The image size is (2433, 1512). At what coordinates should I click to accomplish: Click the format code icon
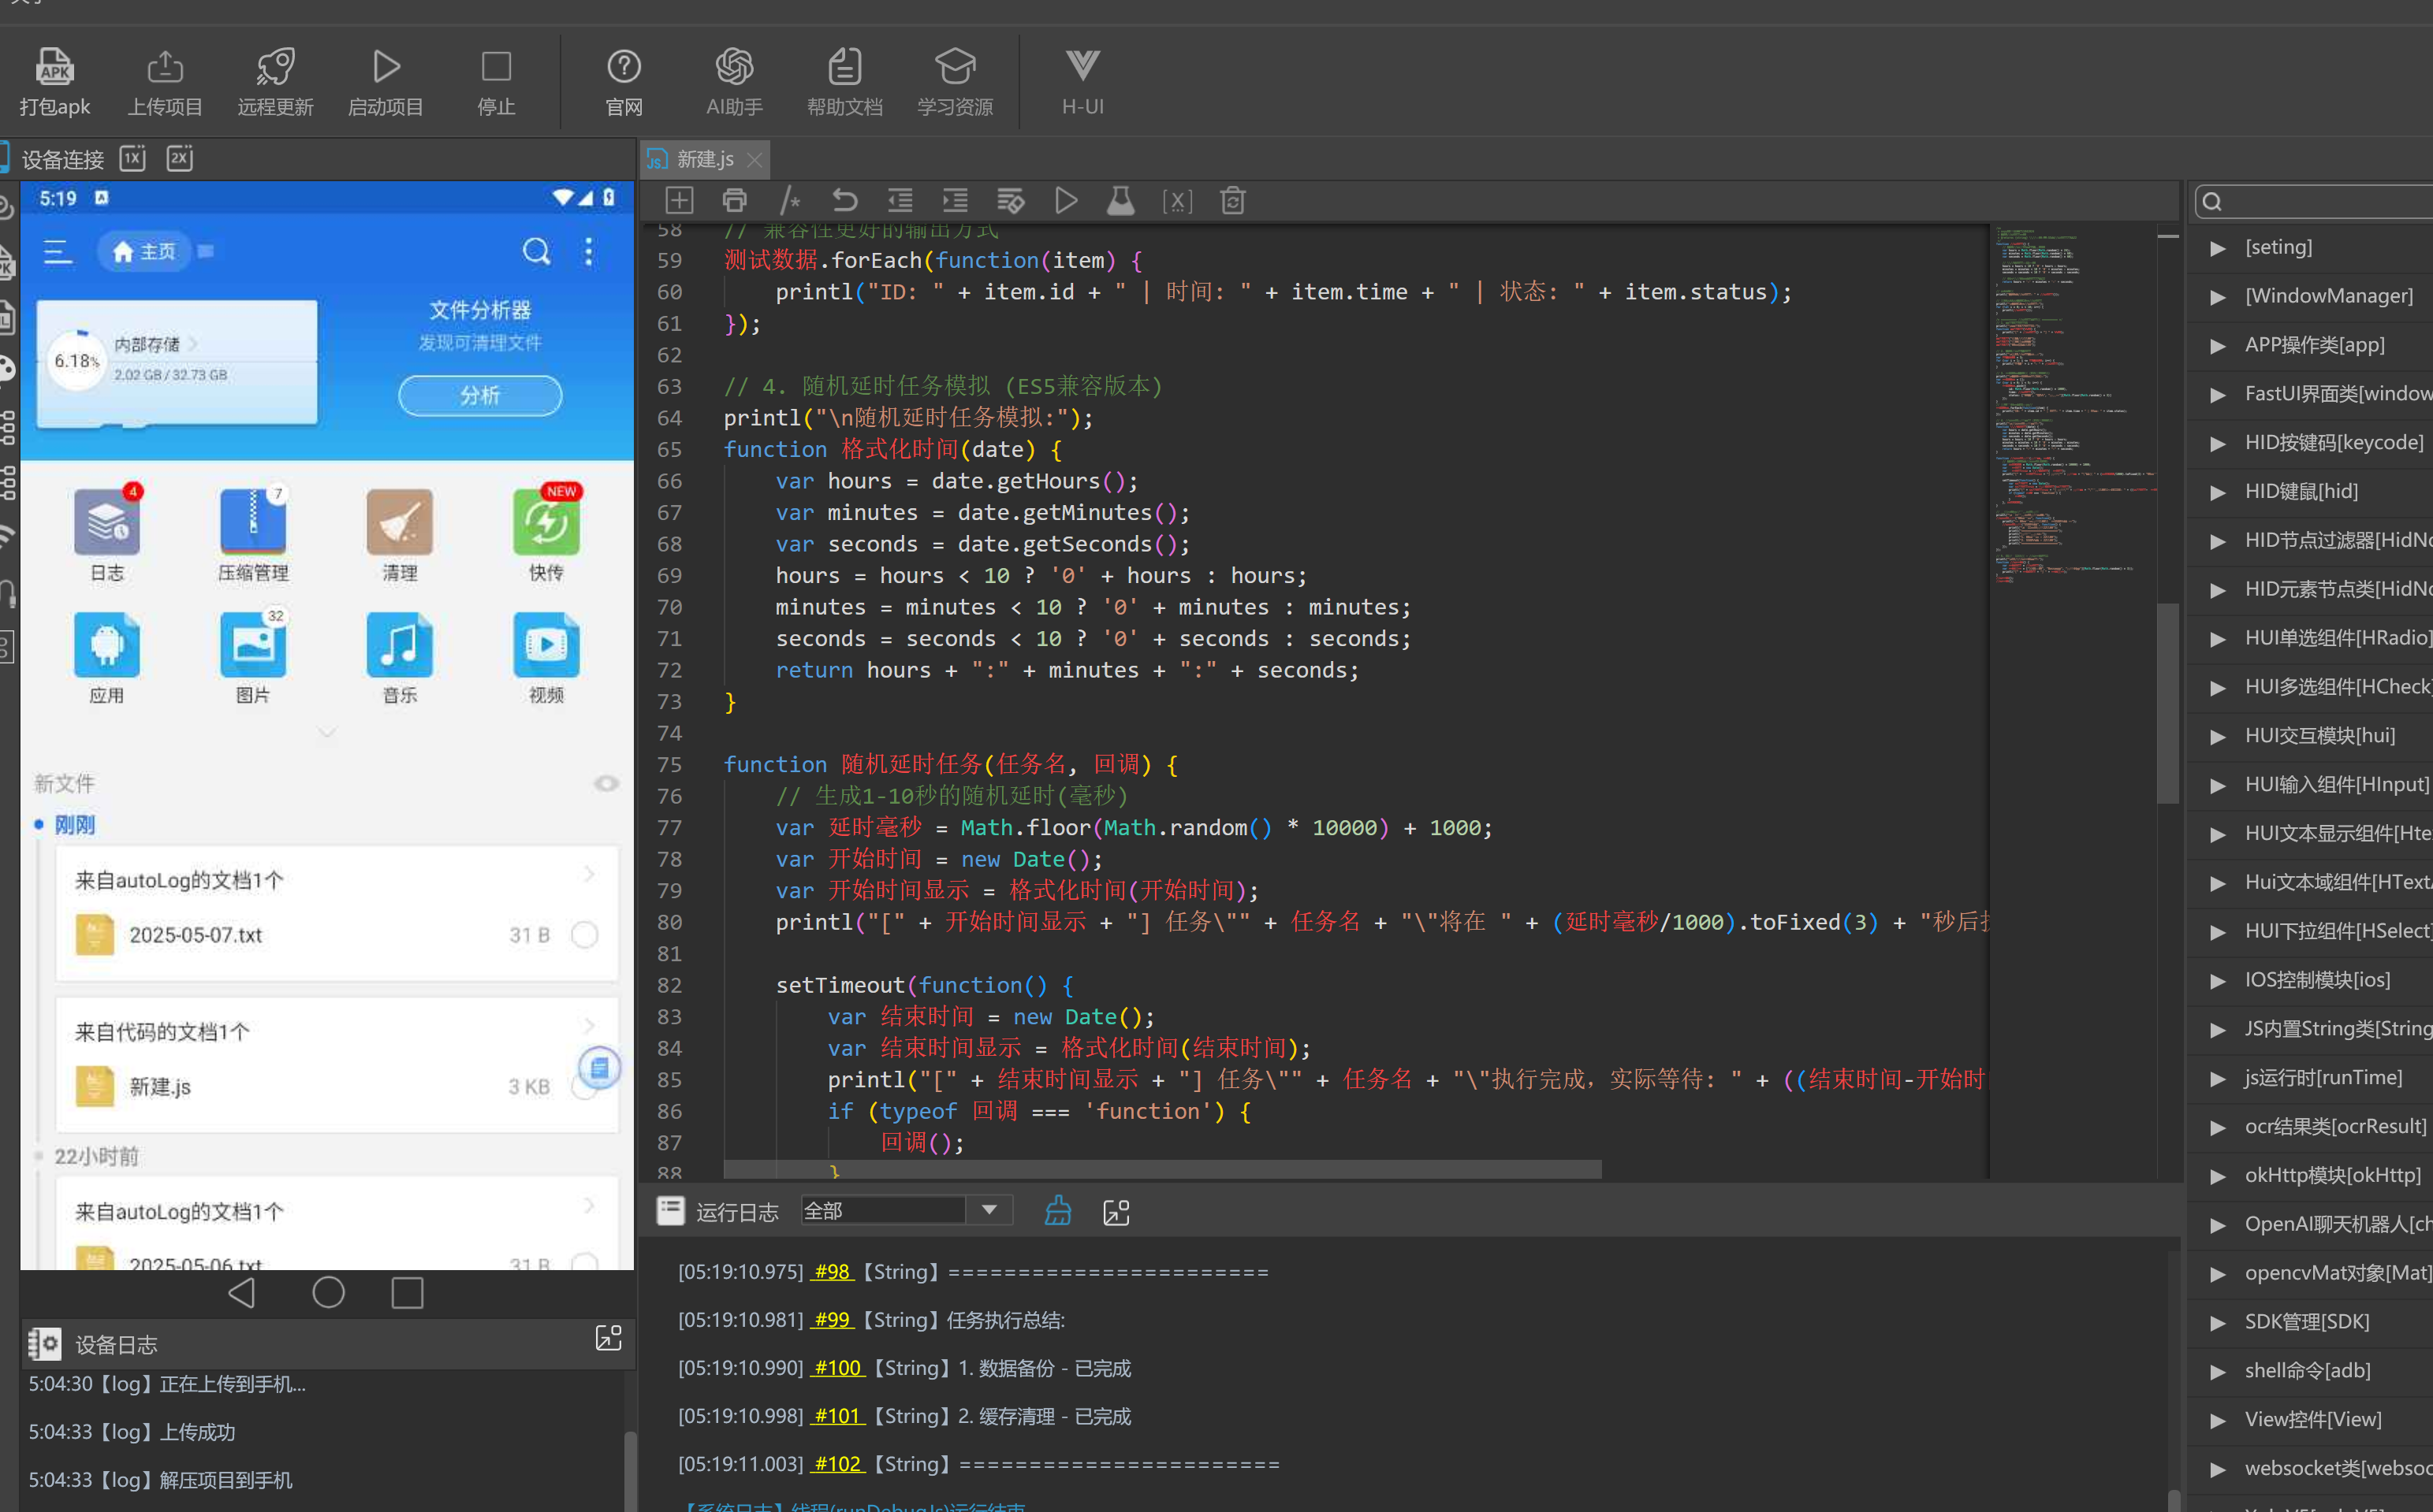pyautogui.click(x=1011, y=201)
